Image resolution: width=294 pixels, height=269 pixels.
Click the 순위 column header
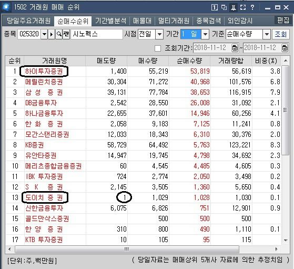pos(15,61)
